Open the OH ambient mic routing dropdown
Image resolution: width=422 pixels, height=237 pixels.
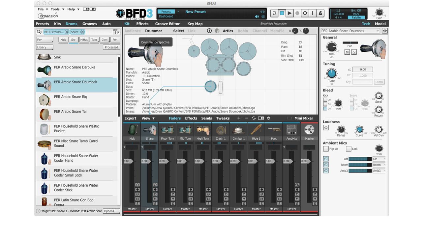point(379,159)
